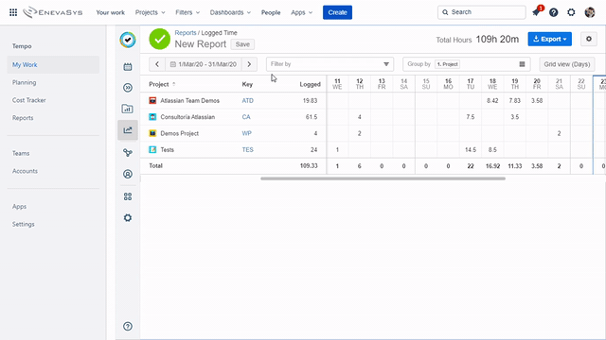Image resolution: width=606 pixels, height=340 pixels.
Task: Open Your work menu
Action: [x=110, y=12]
